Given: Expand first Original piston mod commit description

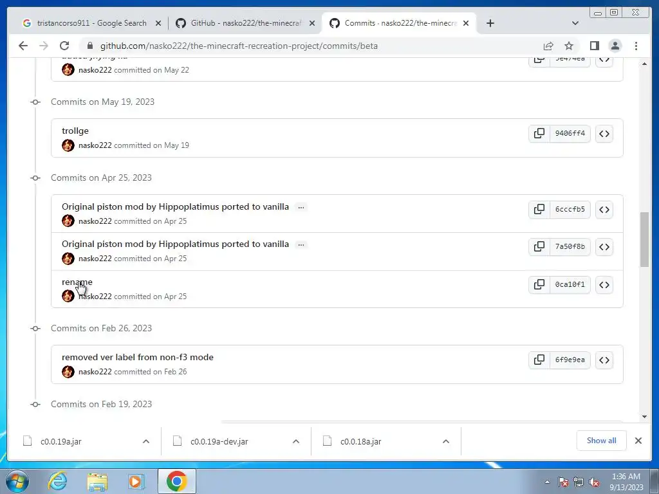Looking at the screenshot, I should 301,207.
